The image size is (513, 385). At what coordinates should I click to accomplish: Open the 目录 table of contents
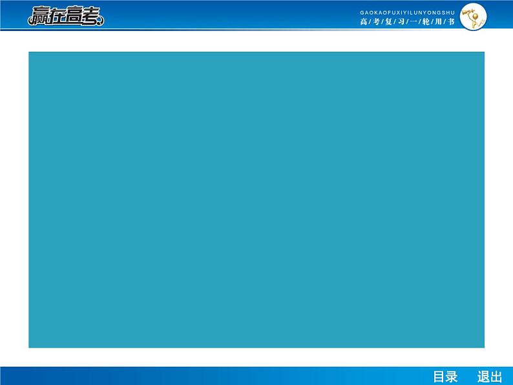point(445,377)
